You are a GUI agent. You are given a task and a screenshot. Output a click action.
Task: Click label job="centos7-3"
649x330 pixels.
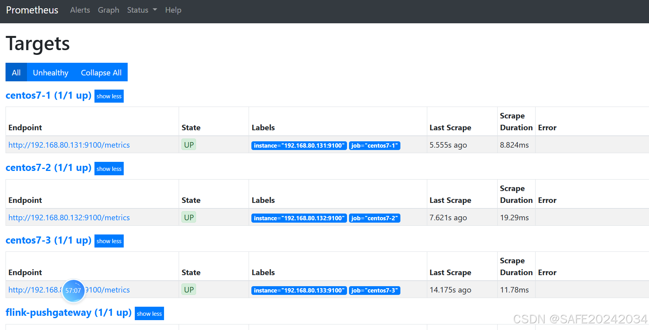(x=375, y=291)
